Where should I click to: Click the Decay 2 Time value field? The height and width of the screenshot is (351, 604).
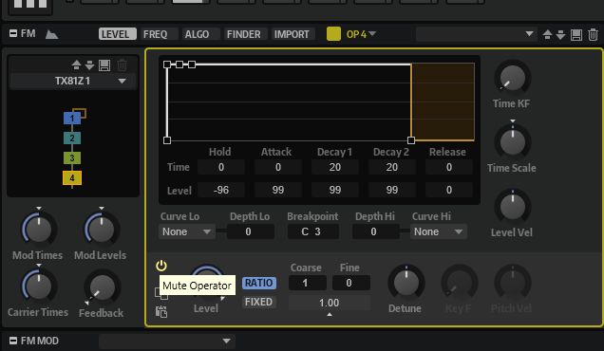392,167
